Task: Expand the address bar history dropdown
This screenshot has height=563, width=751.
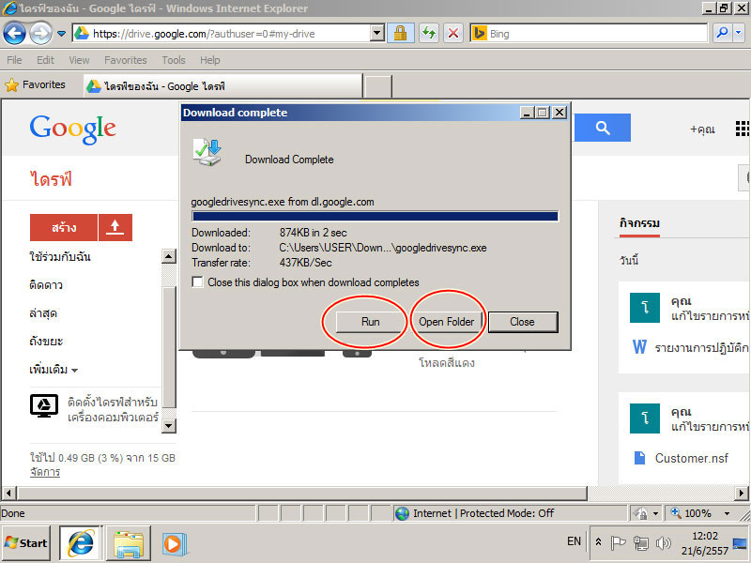Action: pyautogui.click(x=377, y=34)
